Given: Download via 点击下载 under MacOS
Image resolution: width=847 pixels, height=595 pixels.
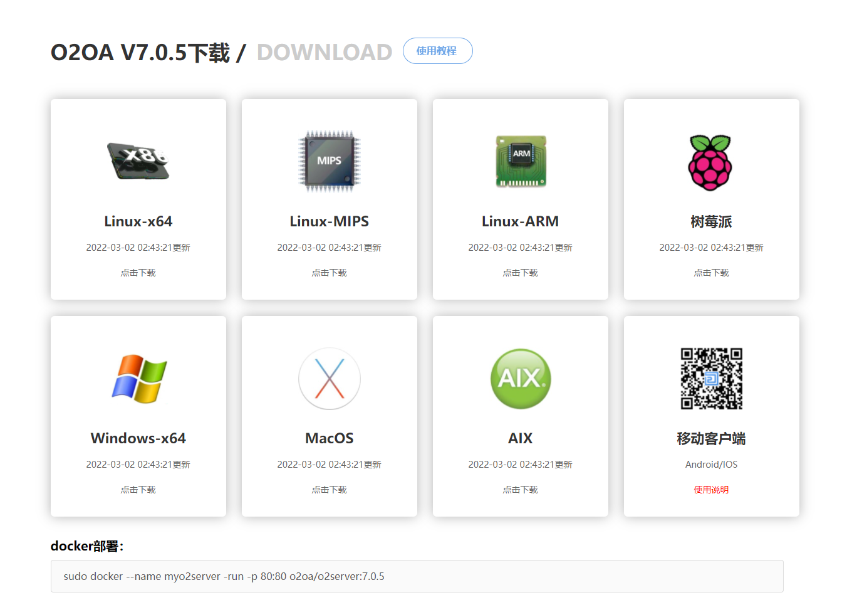Looking at the screenshot, I should pyautogui.click(x=330, y=490).
